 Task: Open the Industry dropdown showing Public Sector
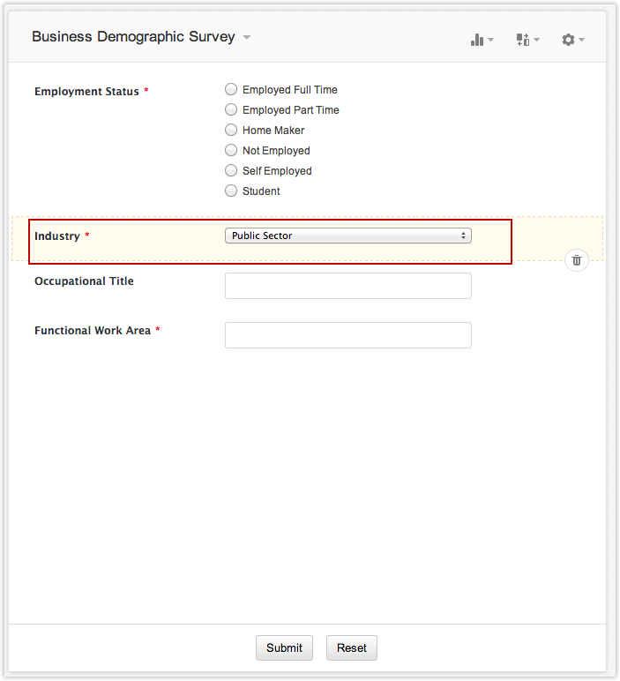(x=348, y=236)
